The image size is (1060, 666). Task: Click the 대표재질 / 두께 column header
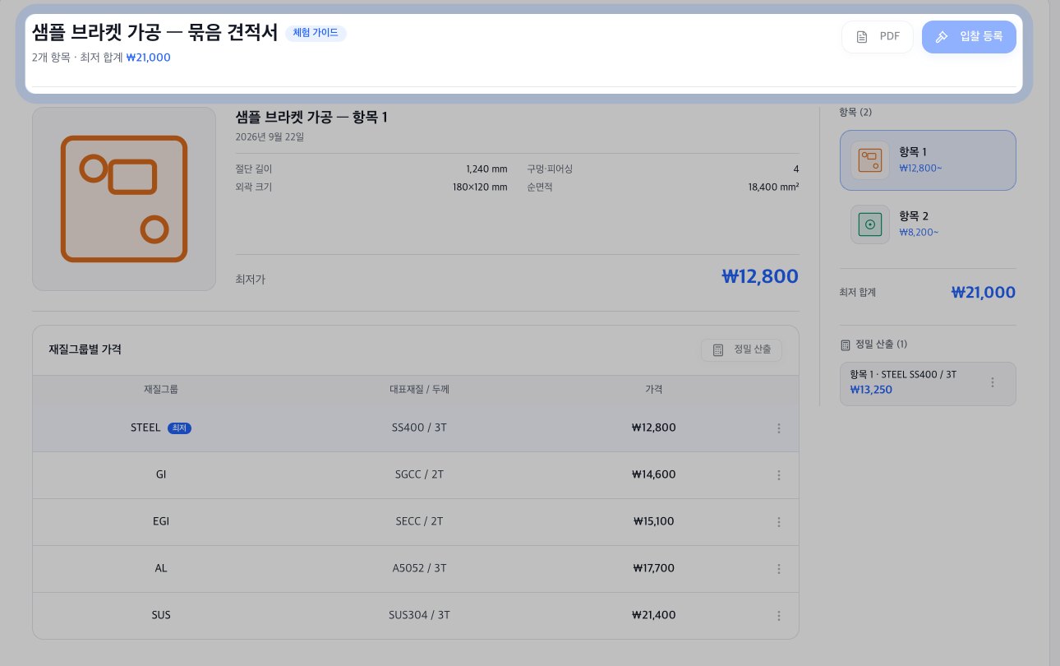coord(419,390)
